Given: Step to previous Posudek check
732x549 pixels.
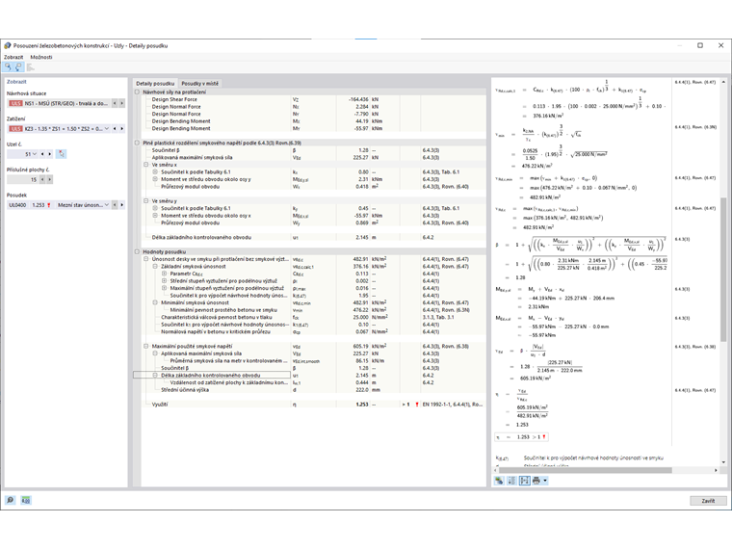Looking at the screenshot, I should [x=115, y=205].
